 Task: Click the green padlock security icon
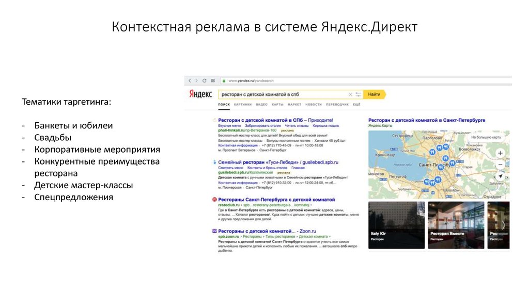click(x=224, y=81)
